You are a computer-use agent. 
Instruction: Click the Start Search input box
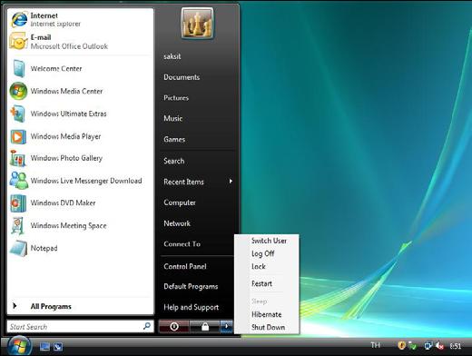click(81, 326)
